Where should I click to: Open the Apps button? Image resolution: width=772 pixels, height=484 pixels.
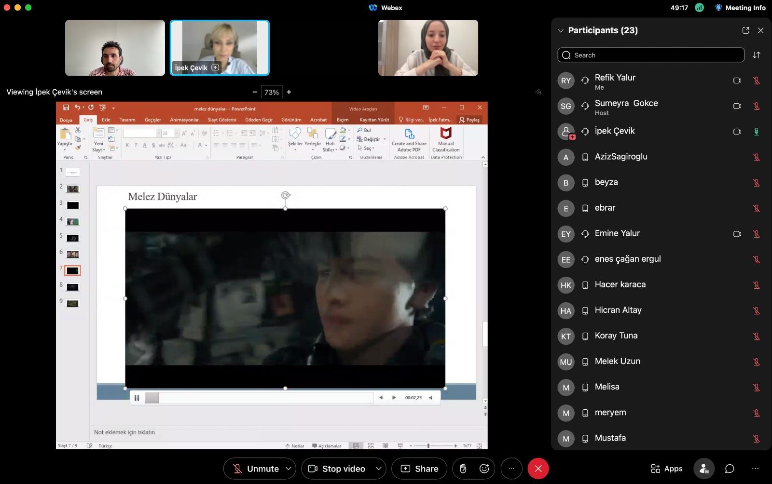click(667, 469)
